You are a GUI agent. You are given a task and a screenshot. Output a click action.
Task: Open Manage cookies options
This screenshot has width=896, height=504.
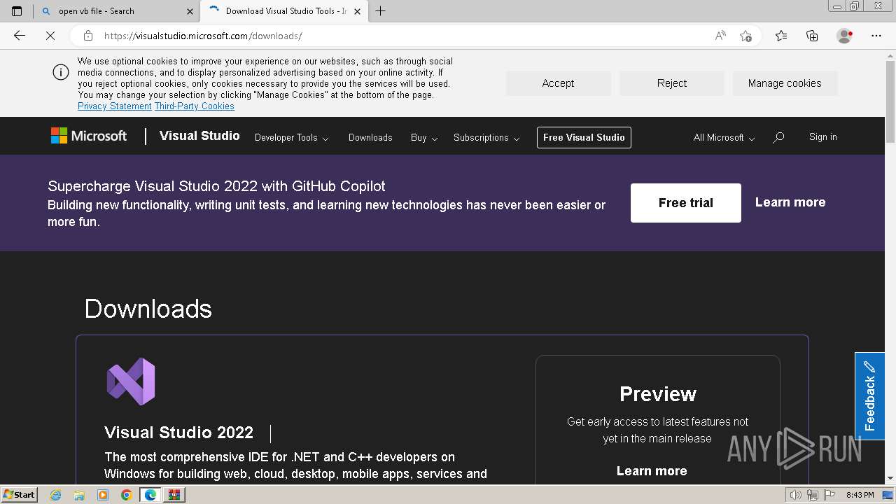tap(785, 83)
